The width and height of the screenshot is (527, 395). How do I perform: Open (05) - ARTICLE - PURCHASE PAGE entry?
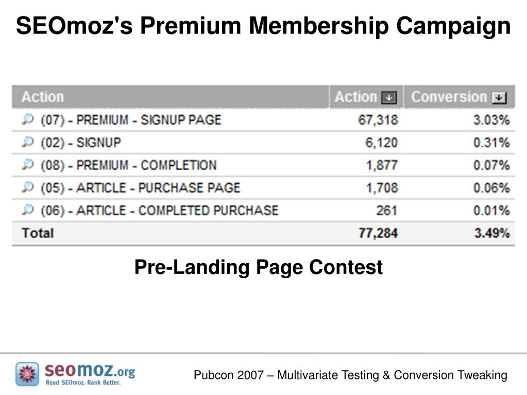coord(141,188)
